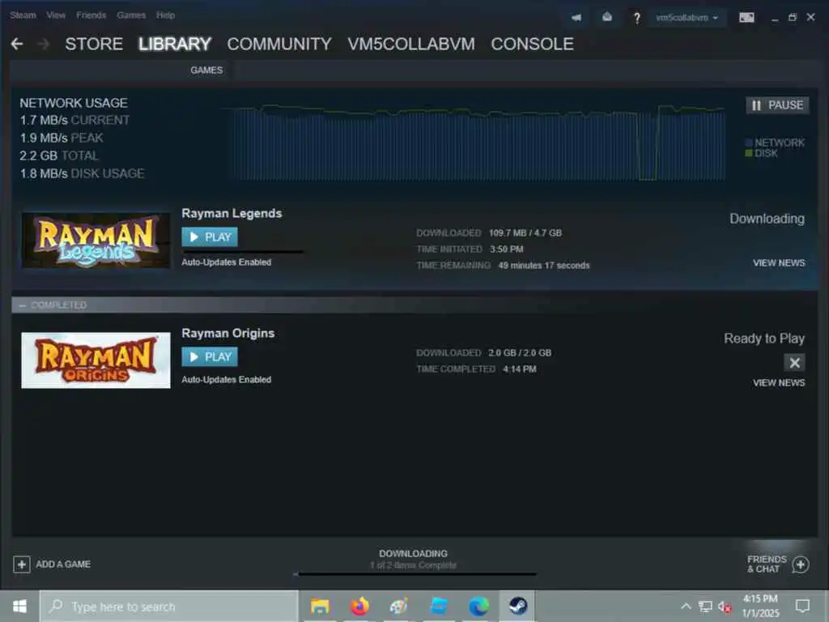Open the Paint palette taskbar icon
829x622 pixels.
click(399, 606)
